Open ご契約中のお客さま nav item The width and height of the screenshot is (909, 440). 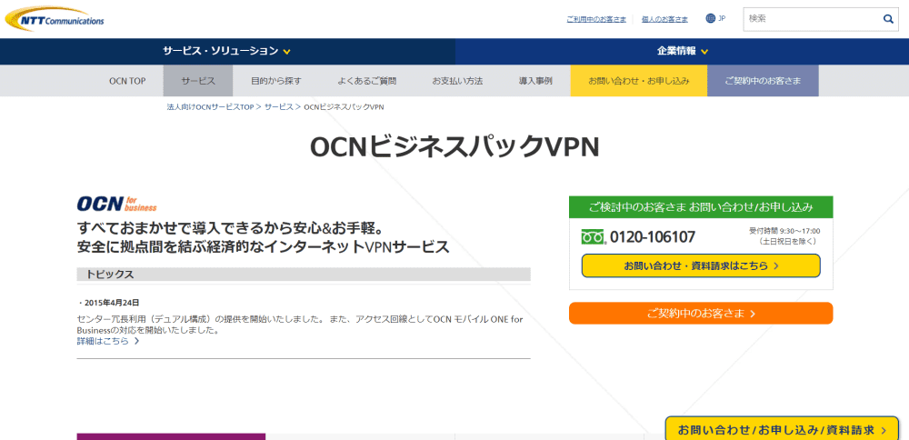pos(763,81)
